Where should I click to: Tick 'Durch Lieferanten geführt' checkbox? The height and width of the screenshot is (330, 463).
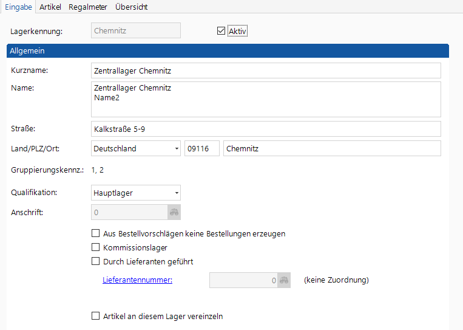(x=95, y=262)
